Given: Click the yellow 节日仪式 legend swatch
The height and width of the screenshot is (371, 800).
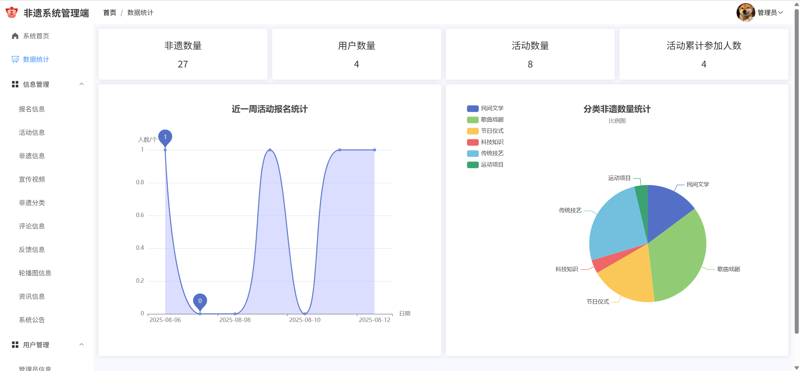Looking at the screenshot, I should click(472, 131).
